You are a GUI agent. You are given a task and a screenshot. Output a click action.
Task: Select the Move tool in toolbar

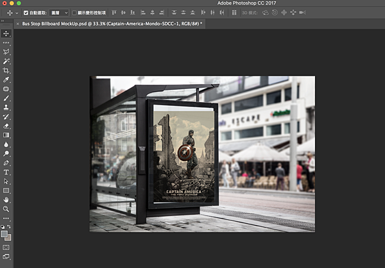(x=6, y=33)
